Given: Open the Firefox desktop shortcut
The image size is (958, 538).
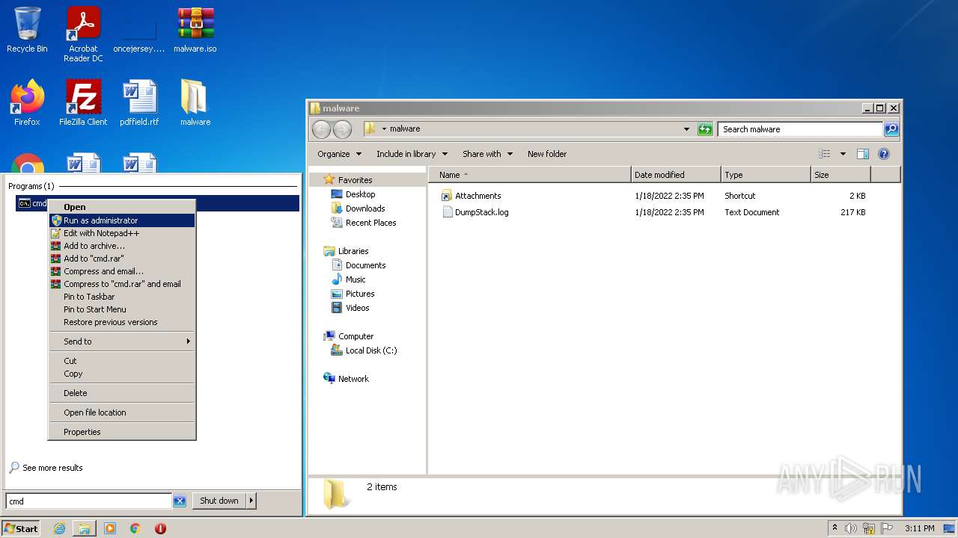Looking at the screenshot, I should pos(27,103).
